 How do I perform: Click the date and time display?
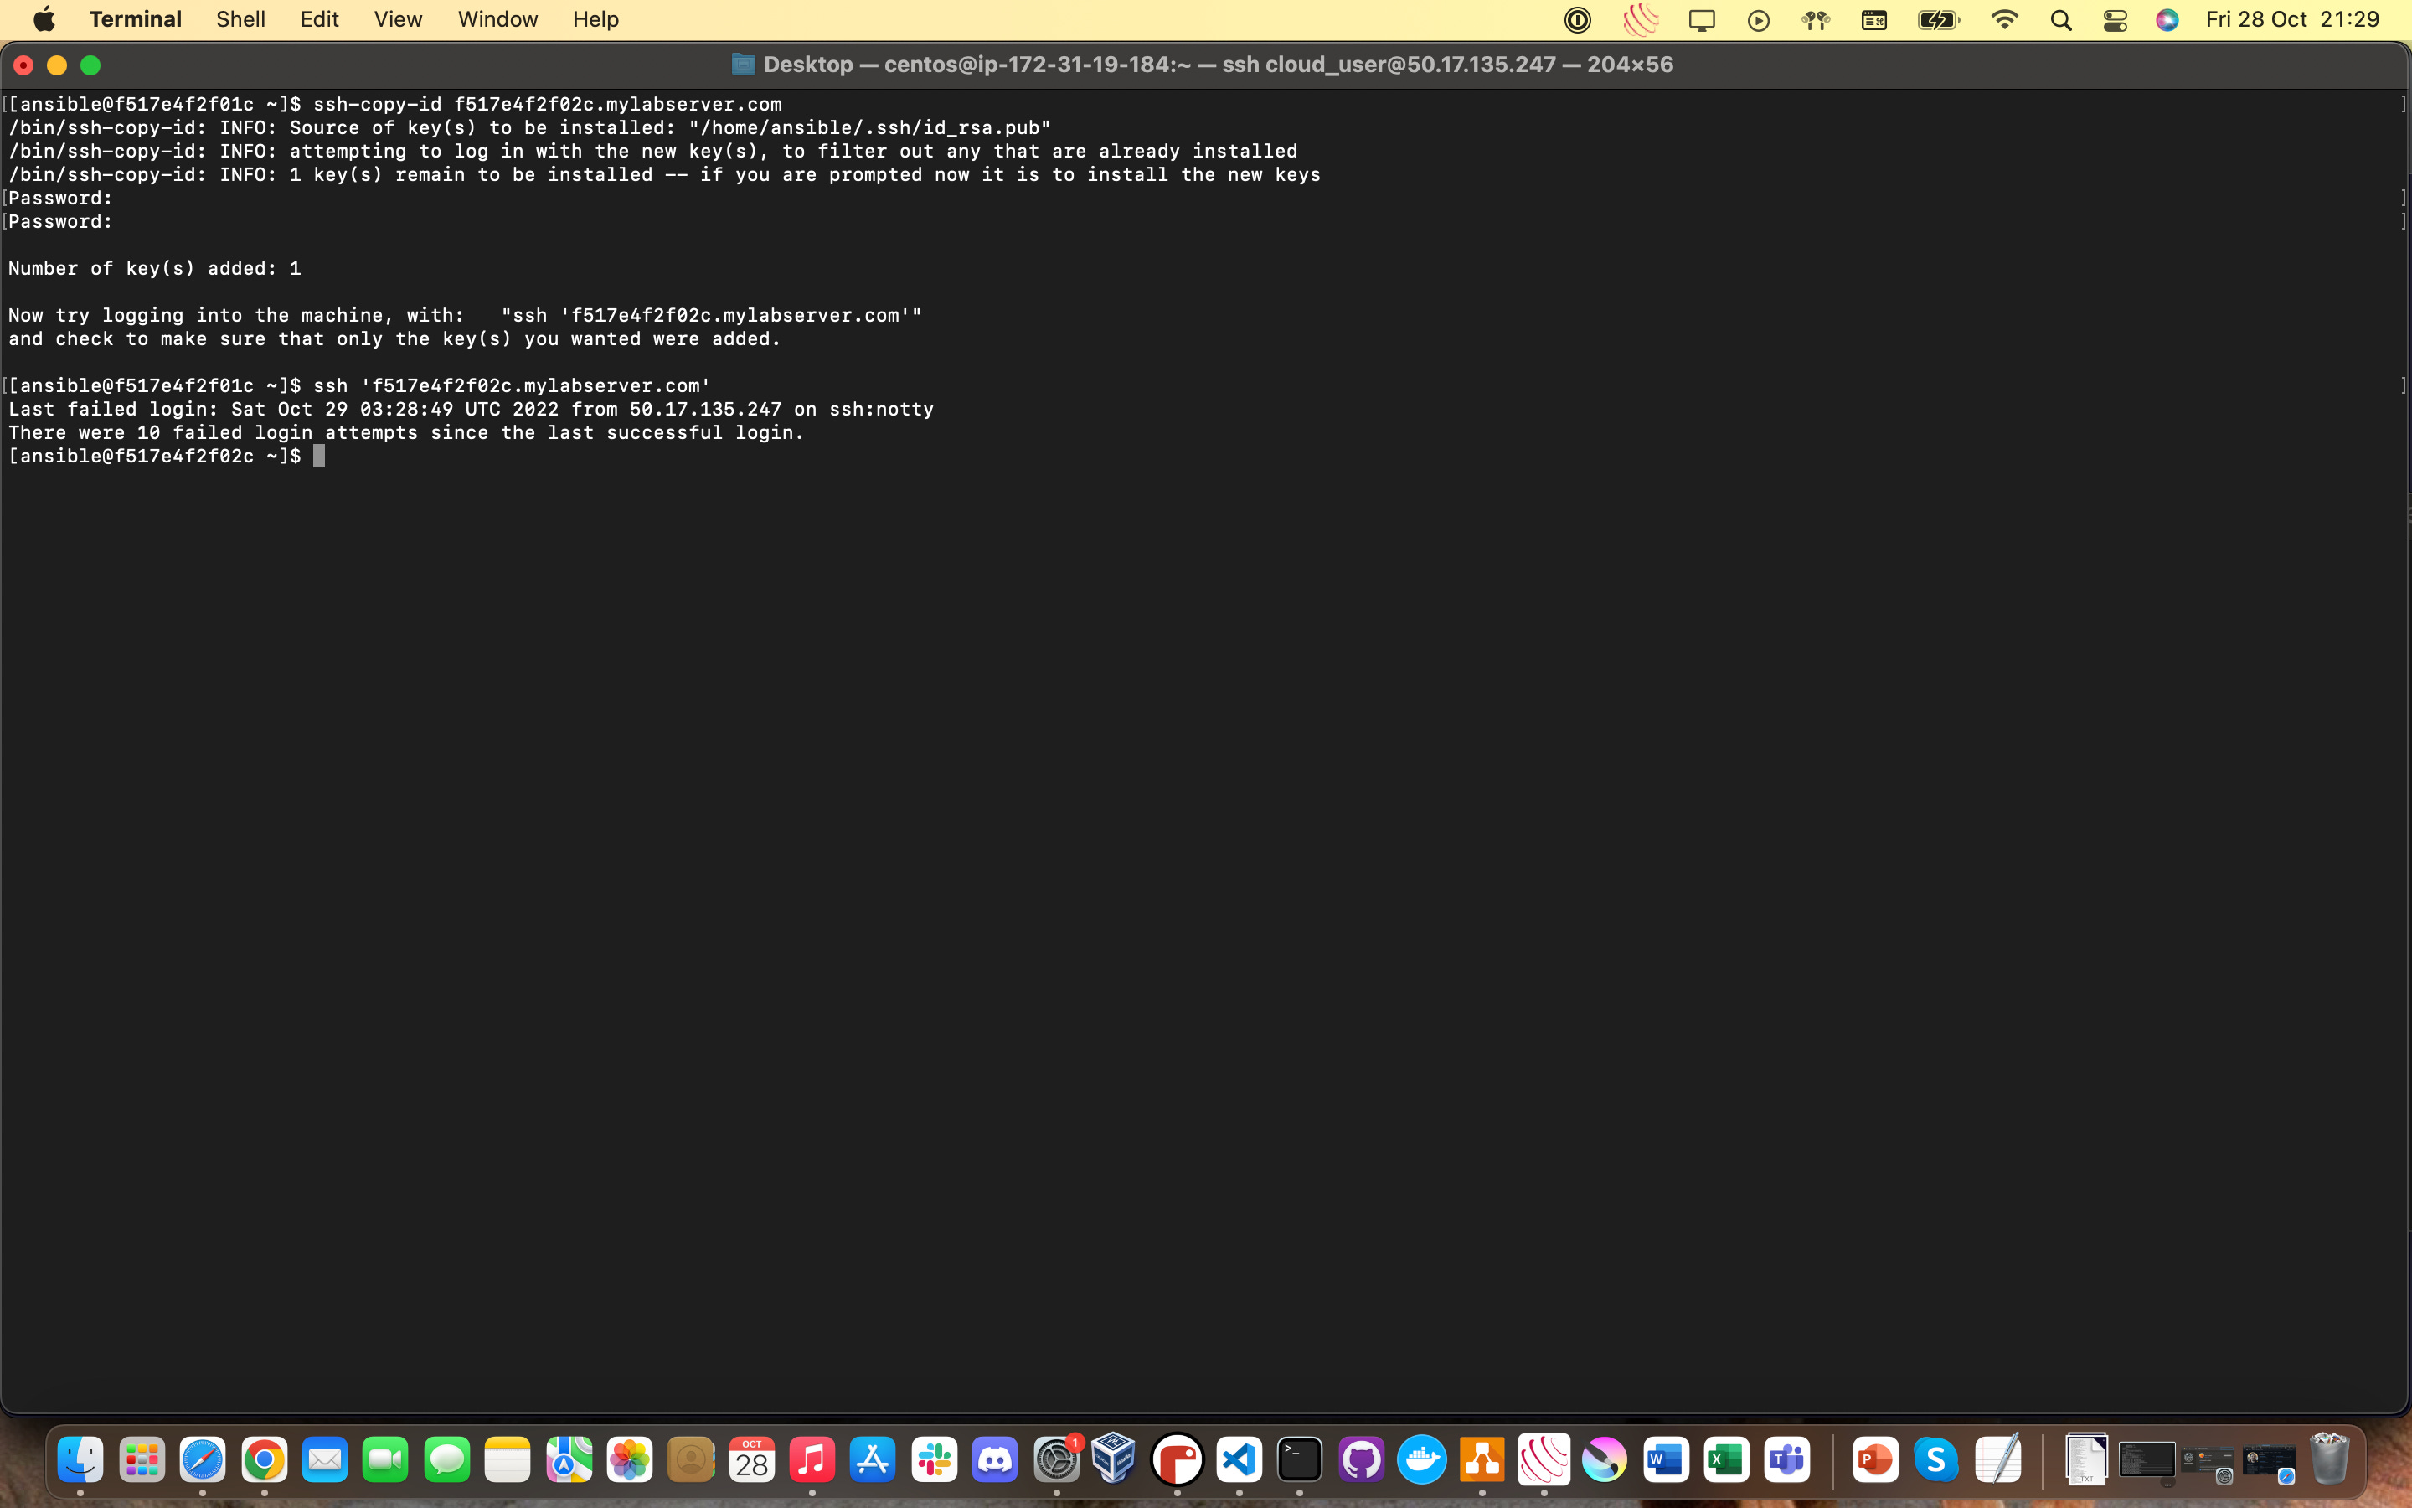point(2292,19)
